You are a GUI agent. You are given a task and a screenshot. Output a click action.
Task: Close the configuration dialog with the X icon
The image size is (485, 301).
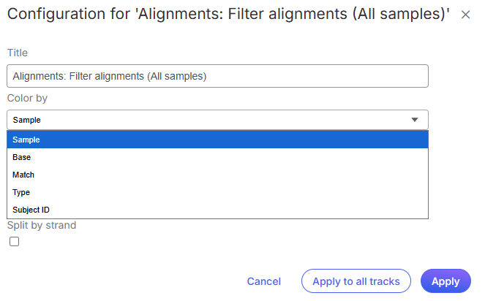click(465, 15)
